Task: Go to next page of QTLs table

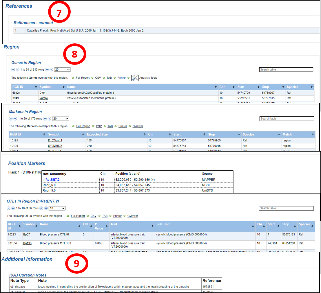Action: click(x=42, y=208)
